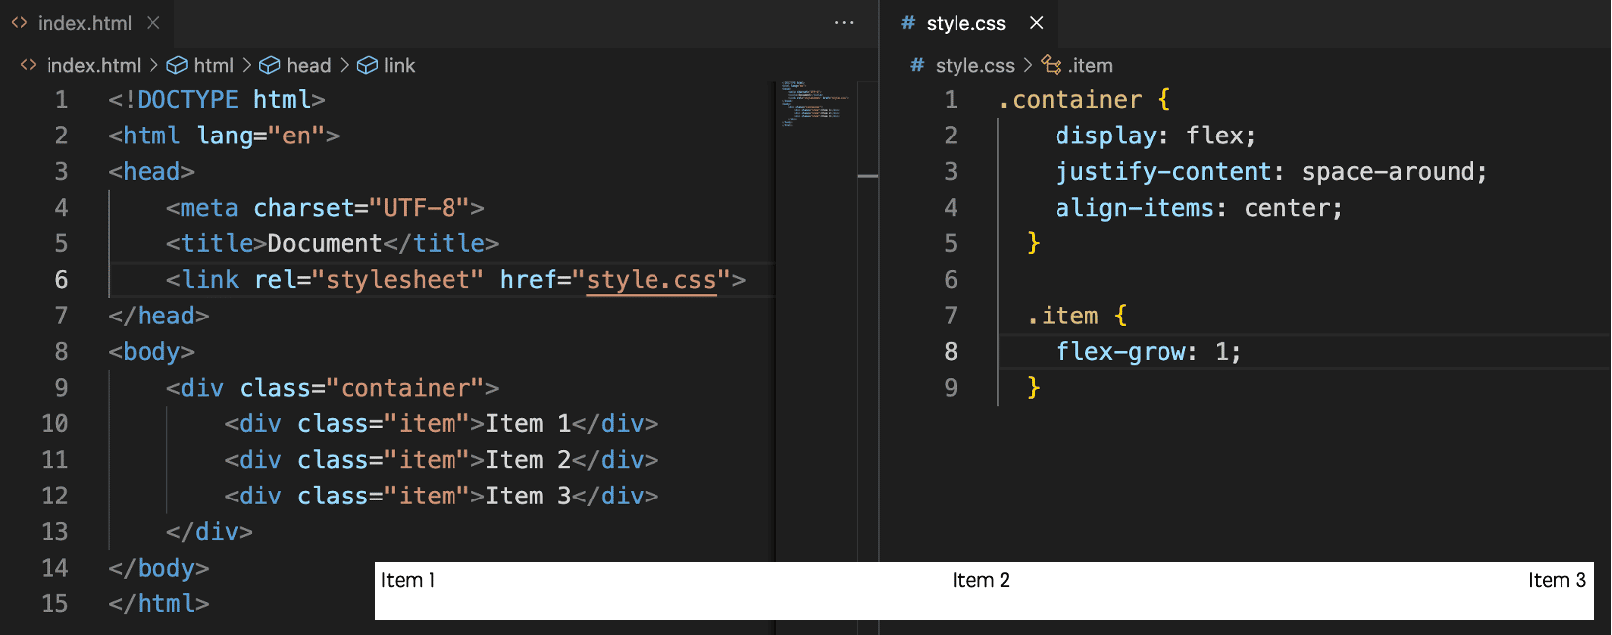Place cursor on lang="en" attribute

tap(260, 136)
